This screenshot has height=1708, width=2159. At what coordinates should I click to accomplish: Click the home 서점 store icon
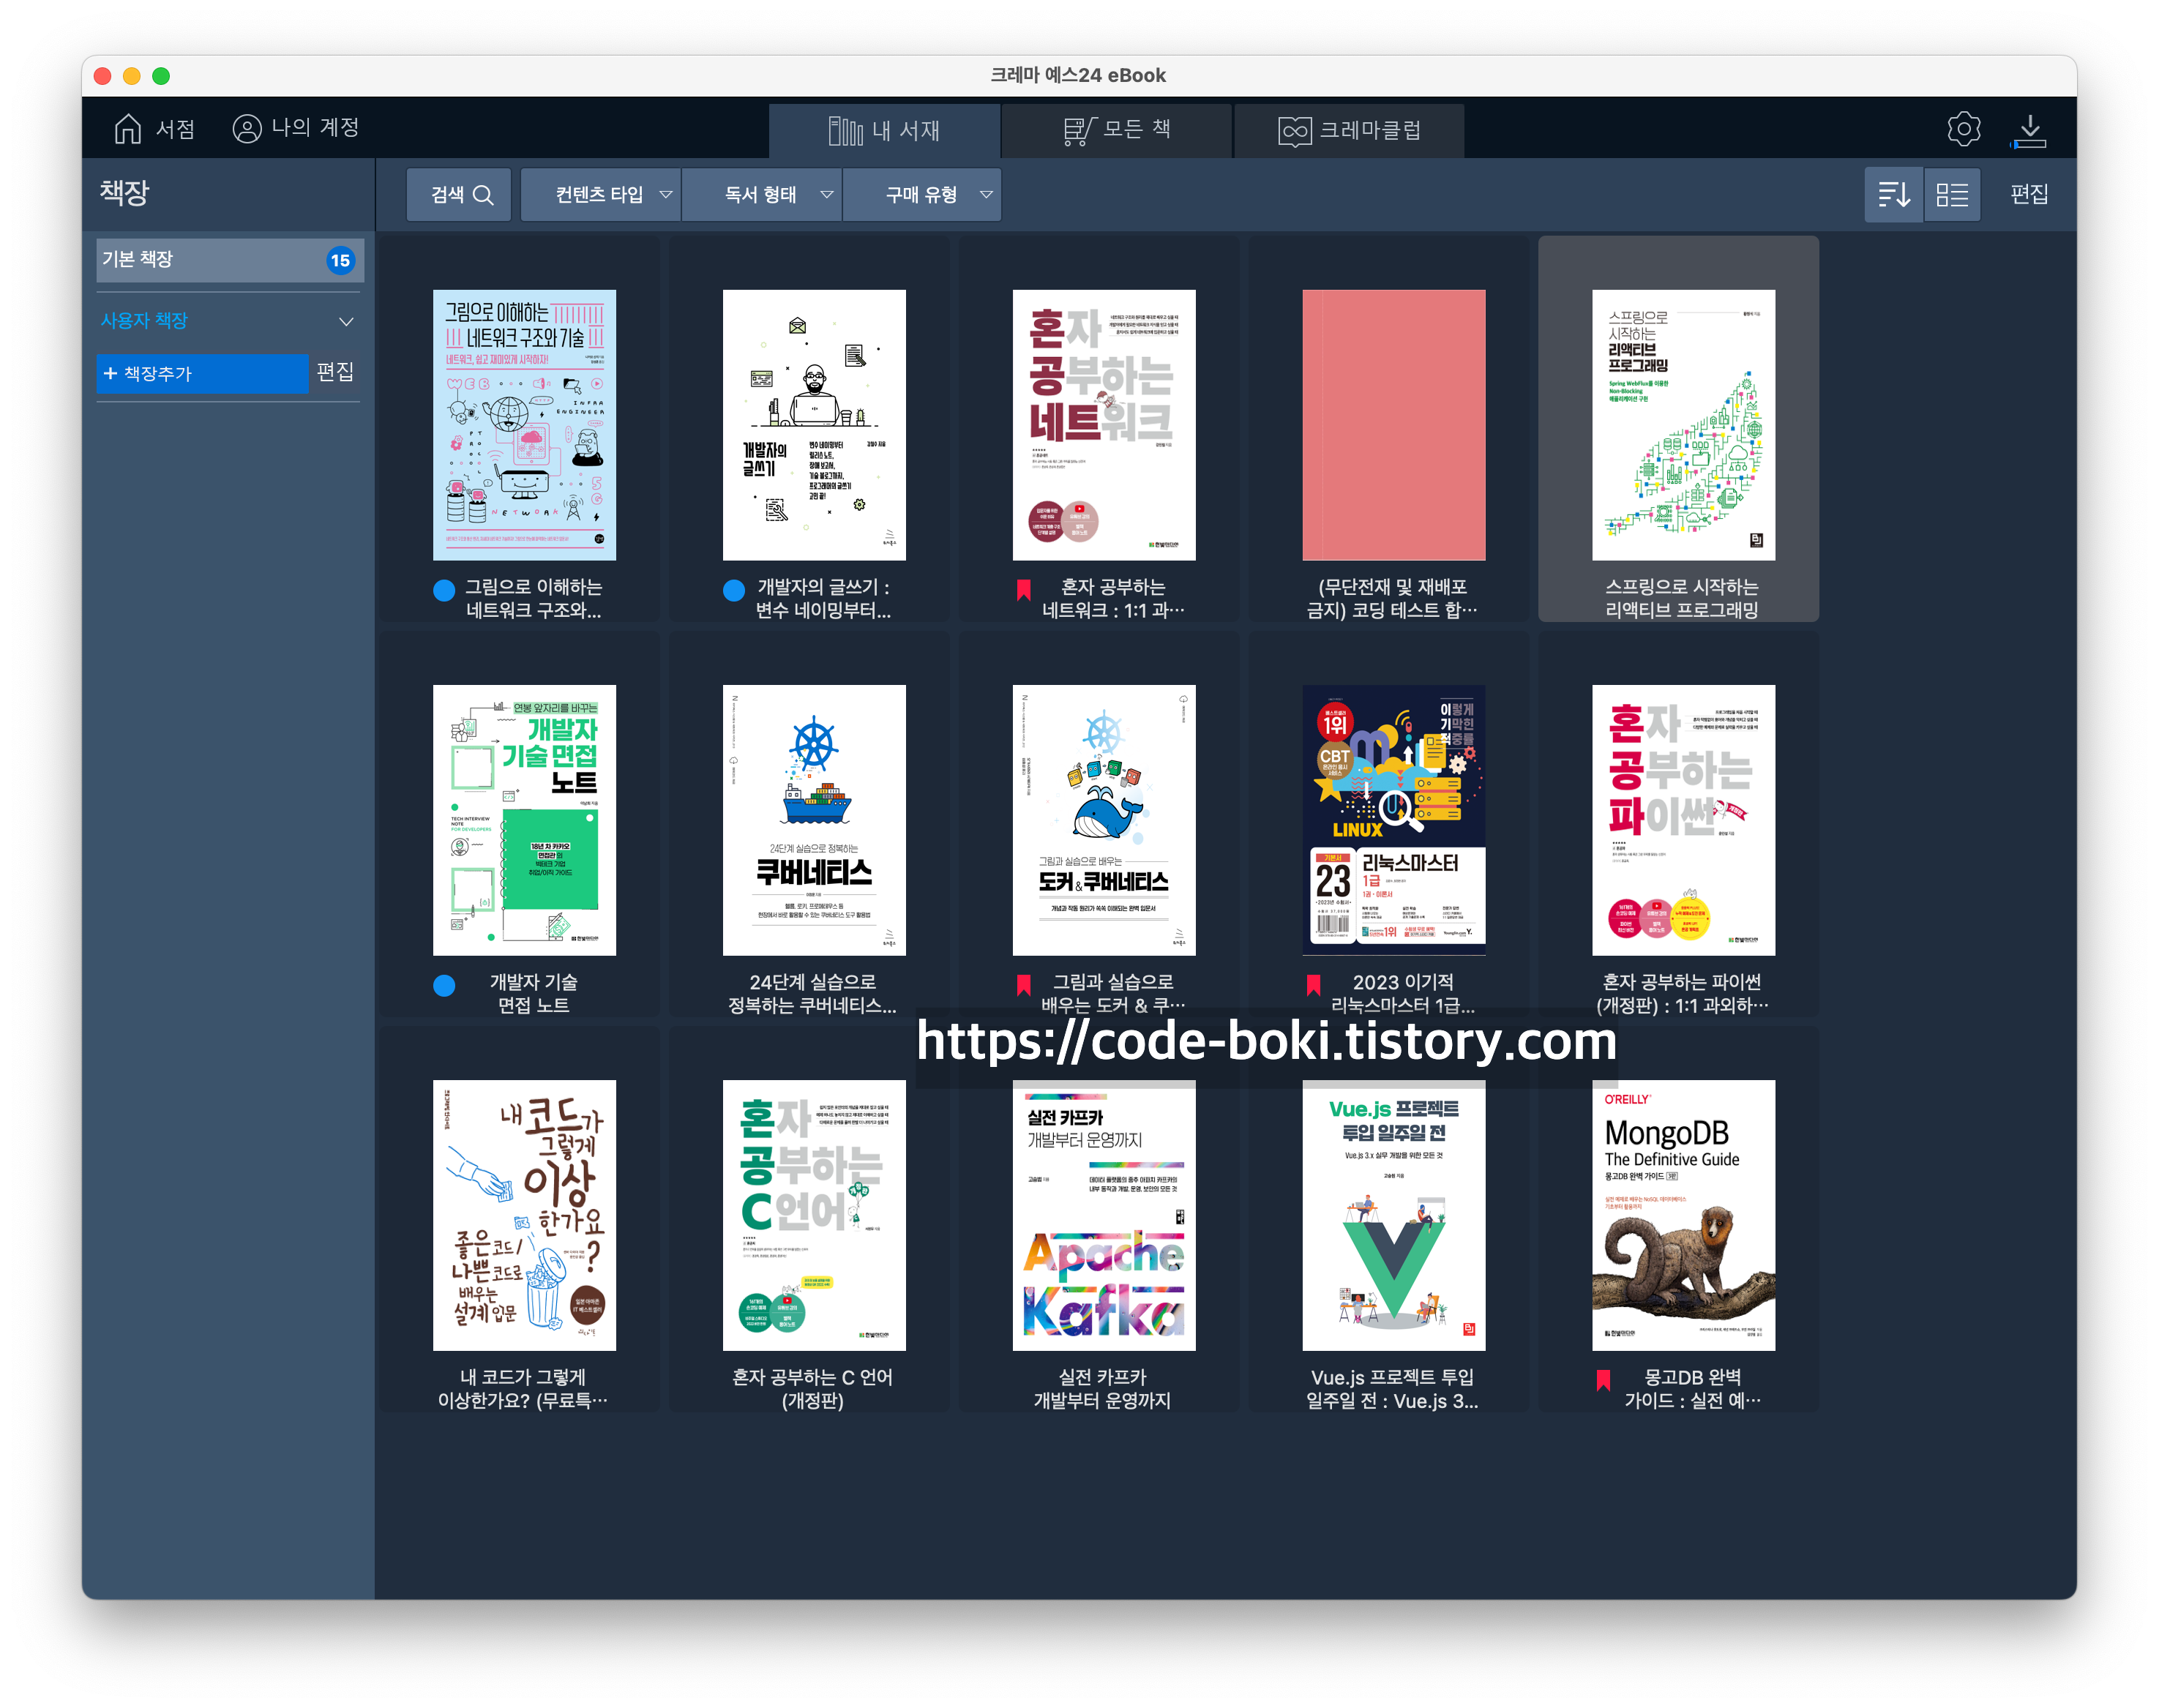point(128,129)
